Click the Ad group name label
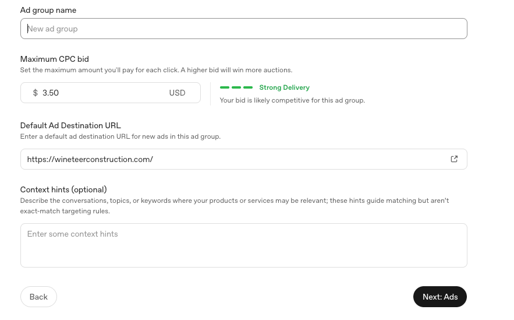The width and height of the screenshot is (514, 320). [48, 10]
